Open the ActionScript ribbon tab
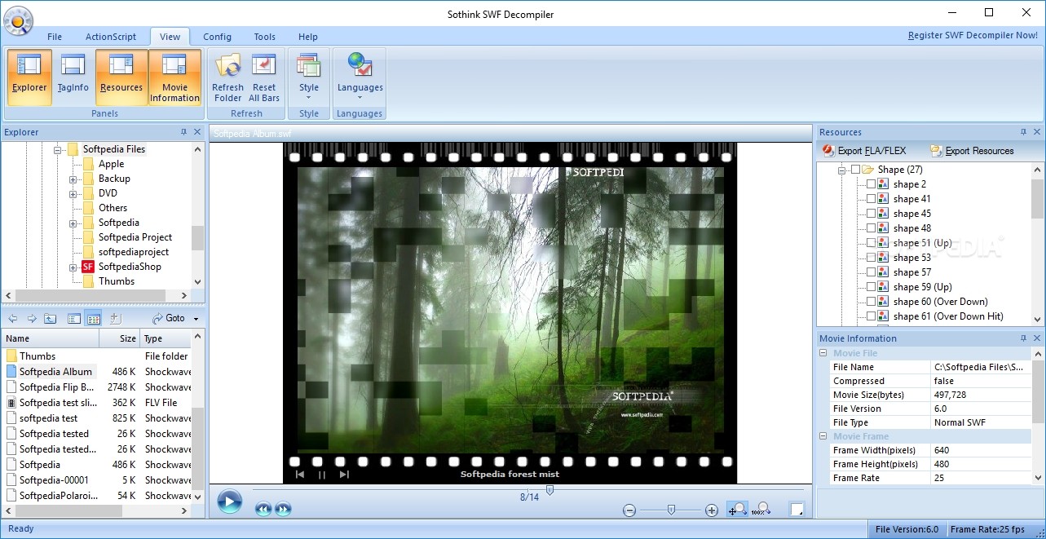This screenshot has height=539, width=1046. [x=111, y=37]
